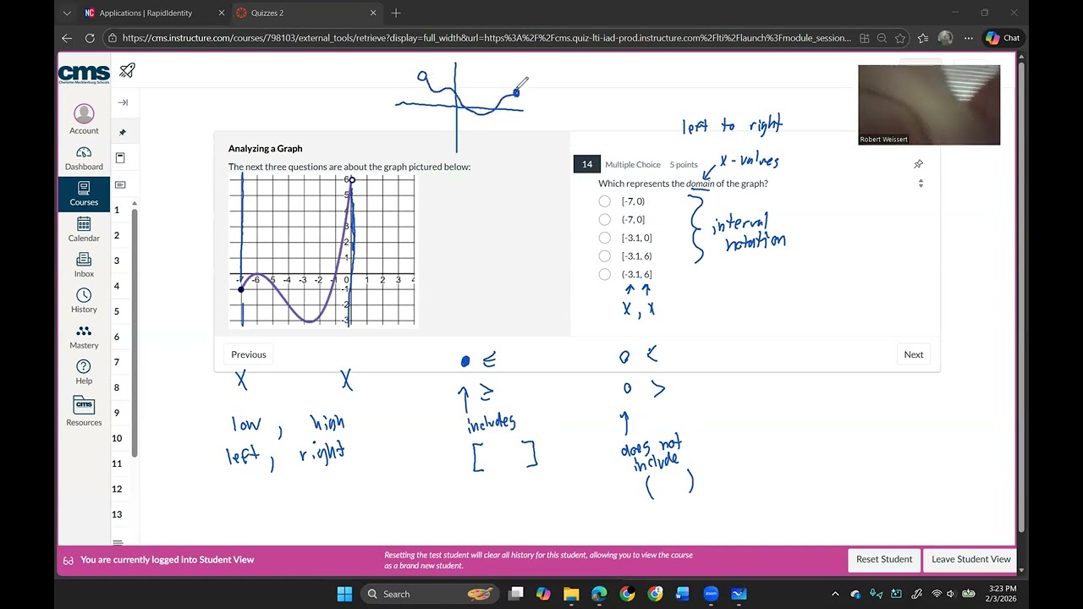Click the browser address bar URL
Viewport: 1083px width, 609px height.
[487, 38]
